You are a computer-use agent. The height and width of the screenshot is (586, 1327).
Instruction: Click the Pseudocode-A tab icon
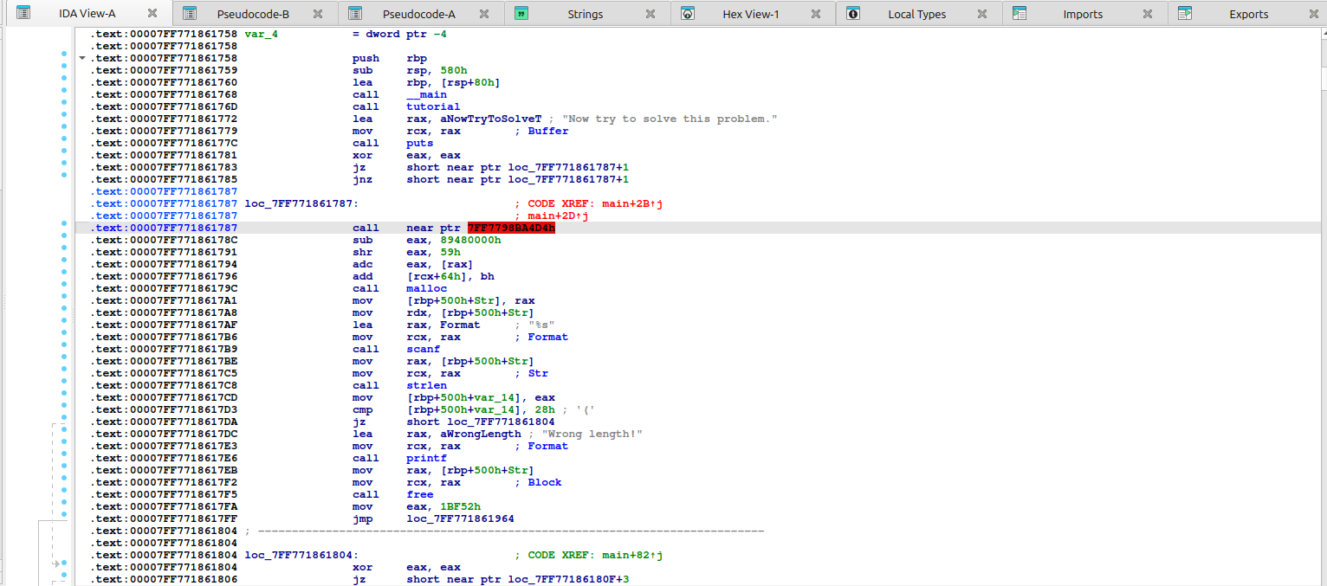tap(355, 13)
